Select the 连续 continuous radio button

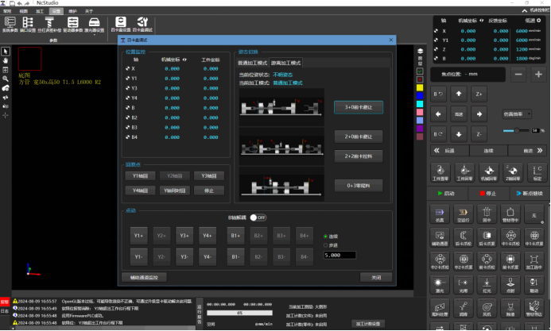point(325,237)
